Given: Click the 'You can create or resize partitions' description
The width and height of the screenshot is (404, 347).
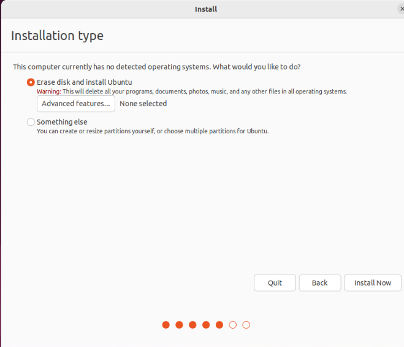Looking at the screenshot, I should point(153,131).
